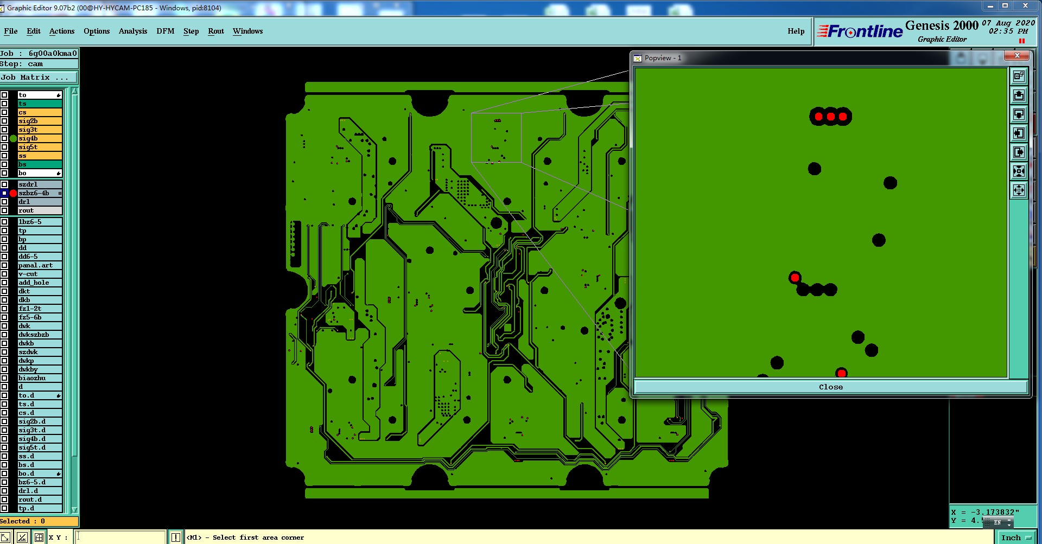Click the Close button in Popview
Viewport: 1042px width, 544px height.
(830, 387)
